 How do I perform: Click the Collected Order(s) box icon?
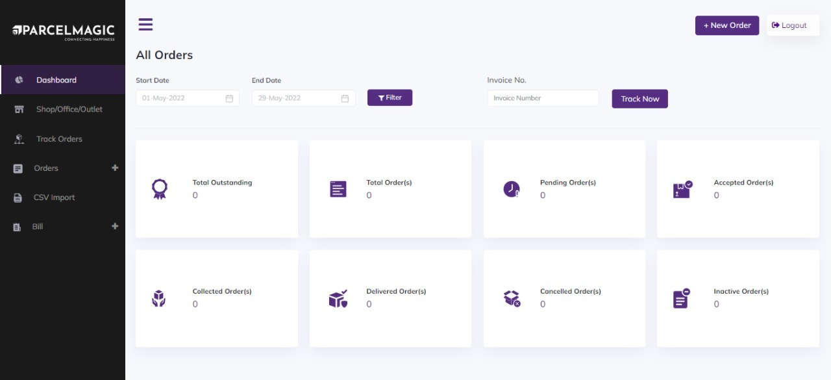[x=159, y=298]
